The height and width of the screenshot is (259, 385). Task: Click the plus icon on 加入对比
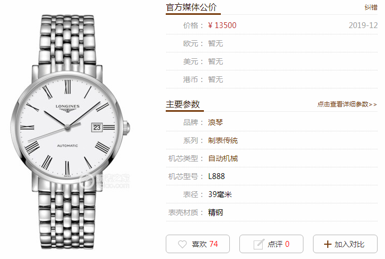point(328,244)
